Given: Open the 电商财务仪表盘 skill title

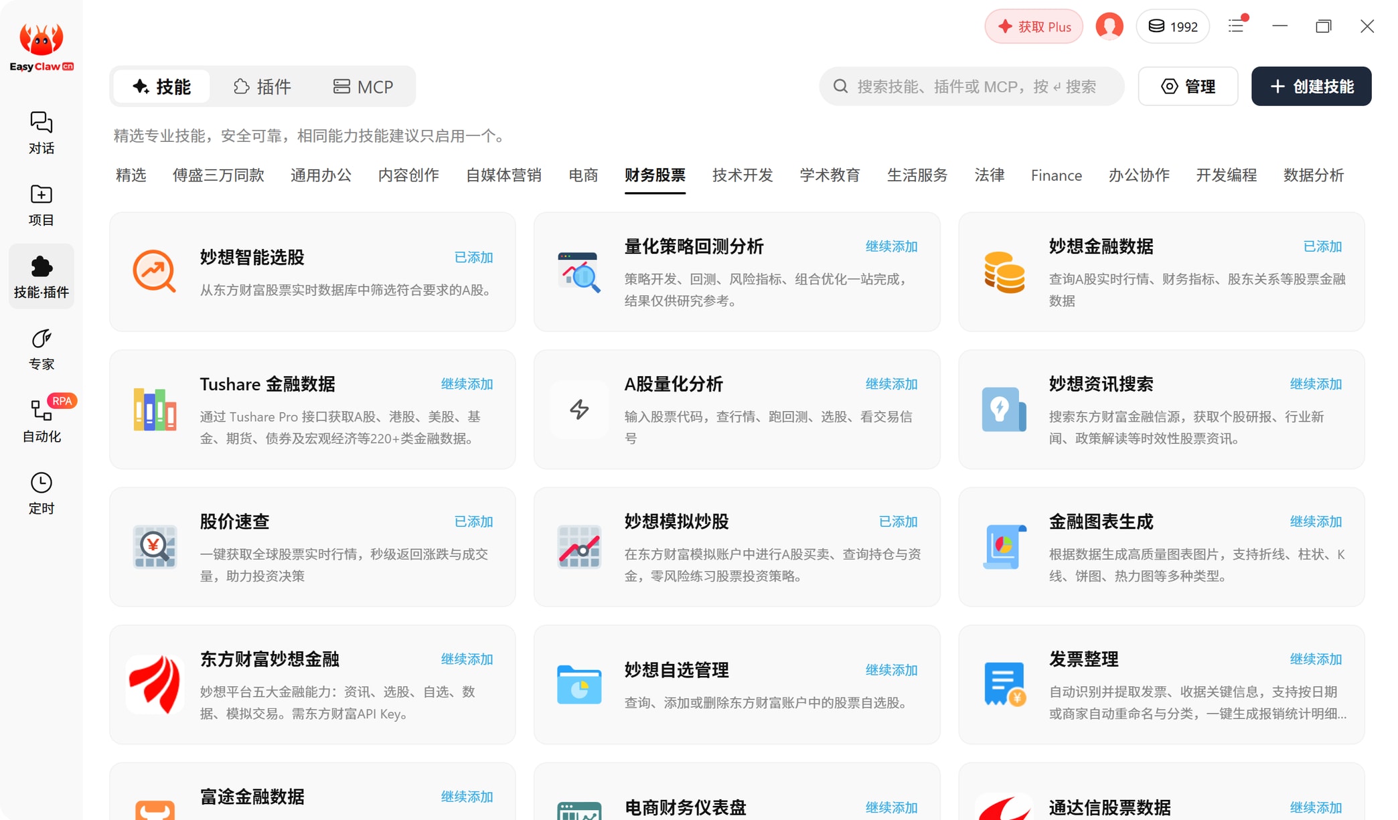Looking at the screenshot, I should click(x=685, y=807).
